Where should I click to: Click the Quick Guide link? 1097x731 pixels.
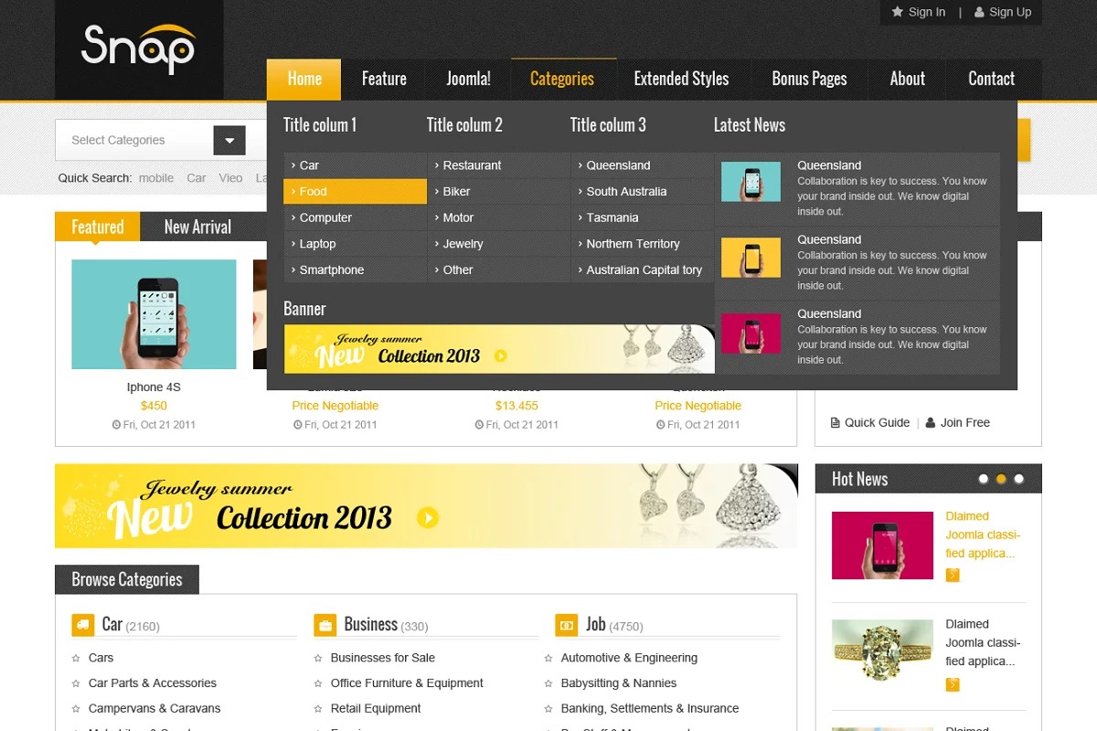point(876,422)
